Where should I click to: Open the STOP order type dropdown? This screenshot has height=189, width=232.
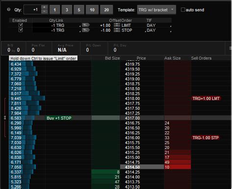[x=133, y=30]
